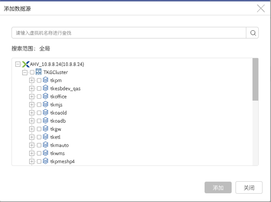271x202 pixels.
Task: Click the tkpm virtual machine icon
Action: click(45, 80)
